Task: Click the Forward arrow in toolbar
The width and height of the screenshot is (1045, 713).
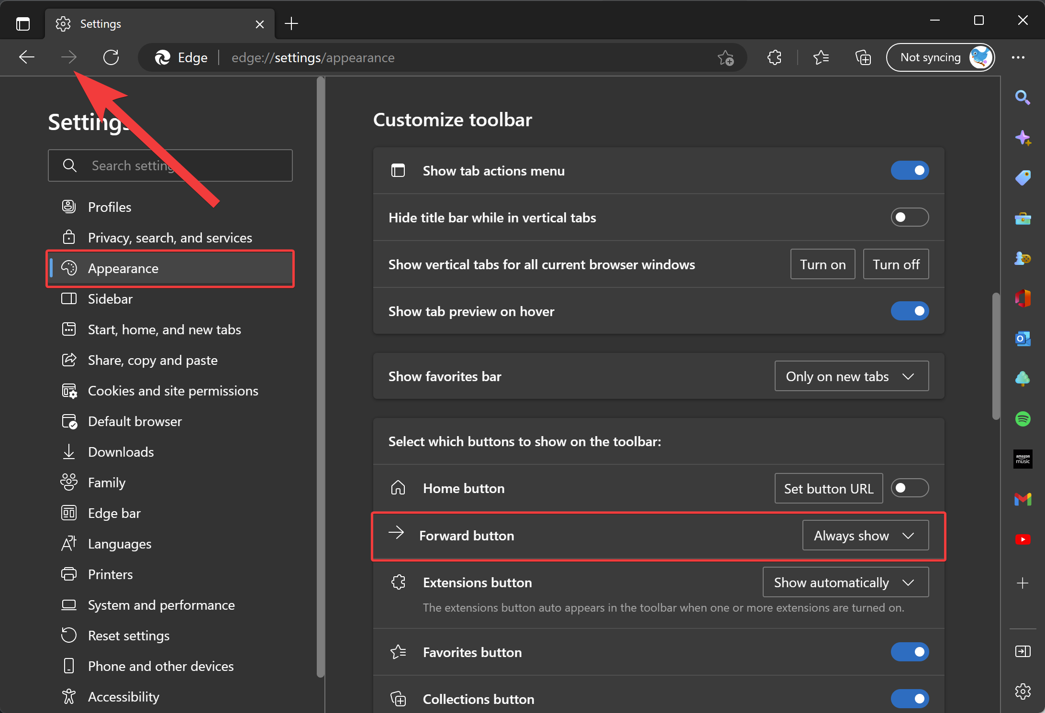Action: (69, 57)
